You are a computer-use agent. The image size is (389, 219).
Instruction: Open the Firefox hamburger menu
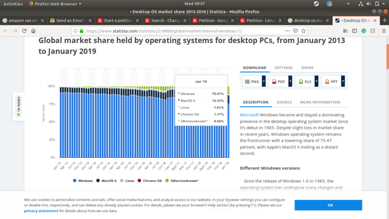click(384, 31)
